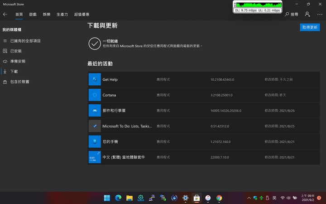This screenshot has height=204, width=326.
Task: Click the 英 input language indicator
Action: tap(274, 198)
